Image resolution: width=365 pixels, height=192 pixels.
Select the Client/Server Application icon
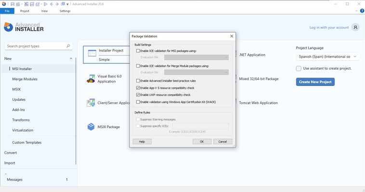(x=91, y=103)
